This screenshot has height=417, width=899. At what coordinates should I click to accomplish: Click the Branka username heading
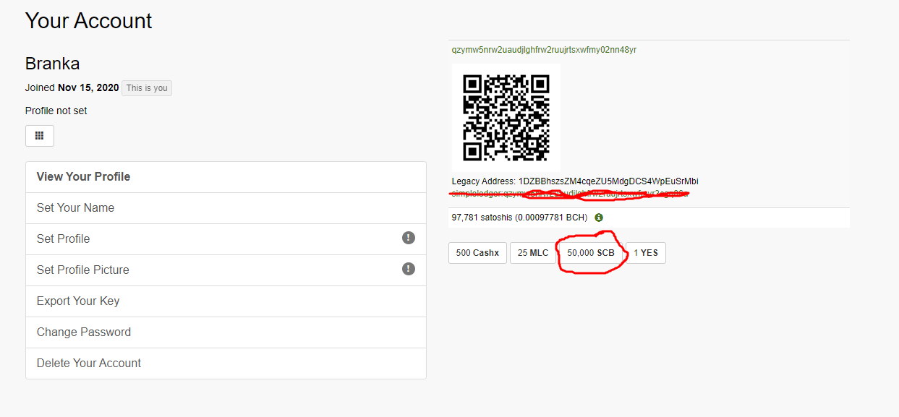tap(53, 63)
